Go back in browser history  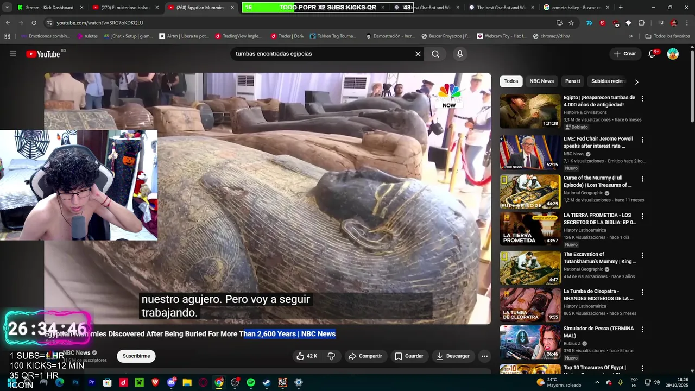[8, 23]
